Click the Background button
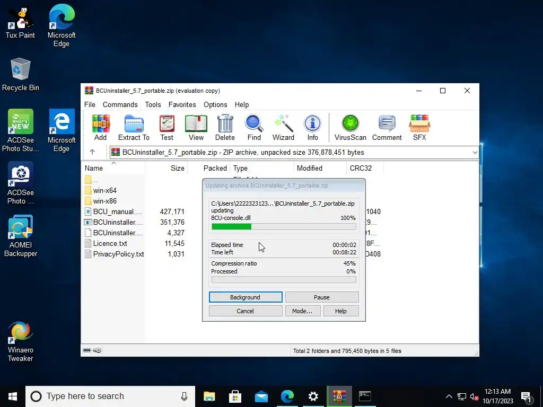 pyautogui.click(x=246, y=297)
